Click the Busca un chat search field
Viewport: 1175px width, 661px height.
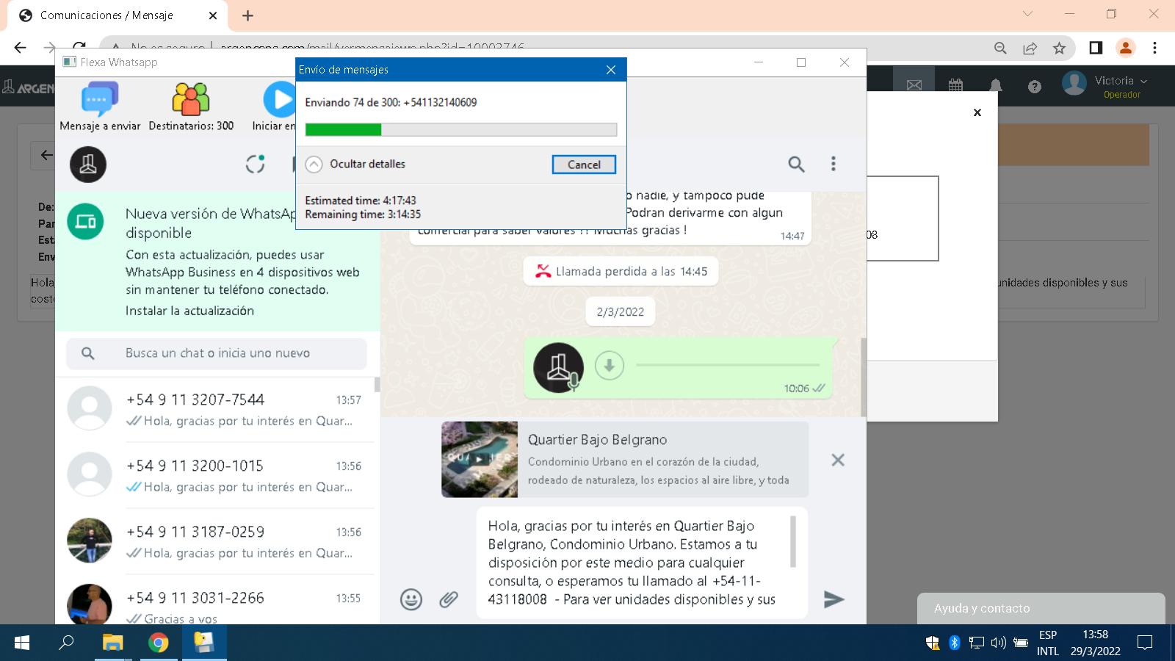[217, 353]
